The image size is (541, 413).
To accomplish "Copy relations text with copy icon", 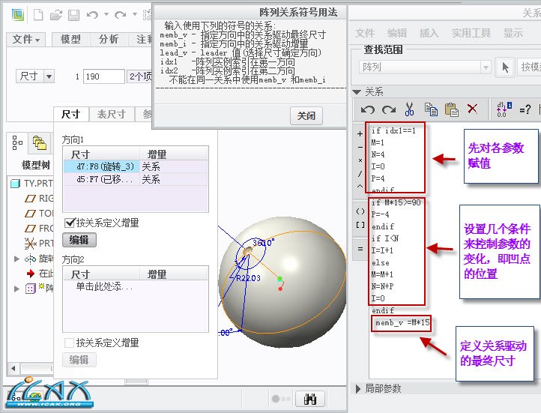I will [431, 109].
